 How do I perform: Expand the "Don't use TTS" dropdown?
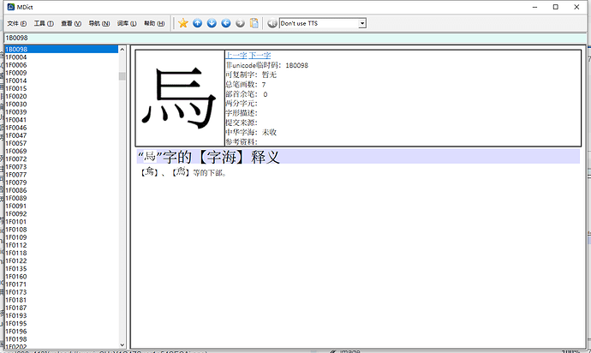362,23
